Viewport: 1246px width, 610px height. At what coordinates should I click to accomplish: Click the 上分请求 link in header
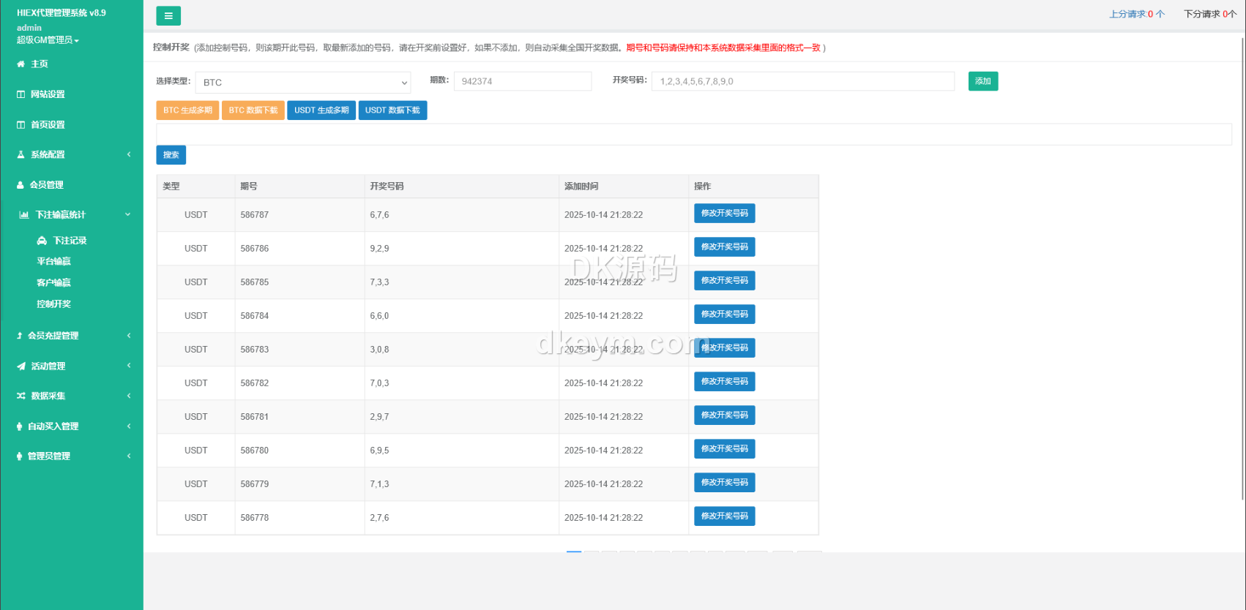pyautogui.click(x=1136, y=14)
